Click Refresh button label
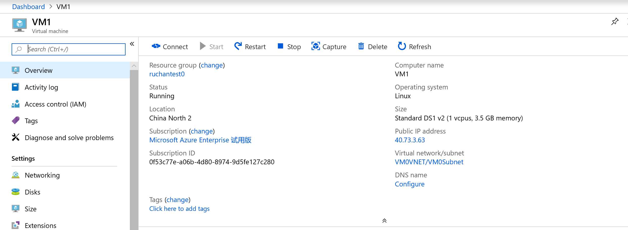This screenshot has width=628, height=230. pyautogui.click(x=420, y=47)
